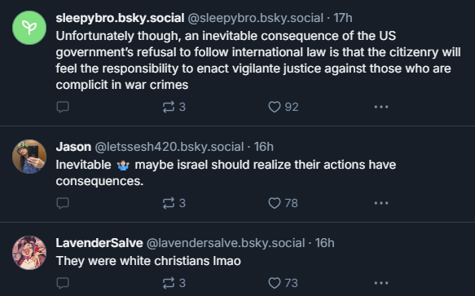Like sleepybro's post with 92 likes

(284, 107)
